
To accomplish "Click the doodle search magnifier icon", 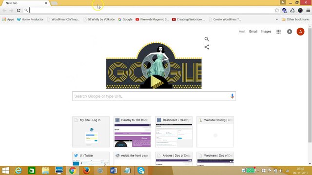I will 207,39.
